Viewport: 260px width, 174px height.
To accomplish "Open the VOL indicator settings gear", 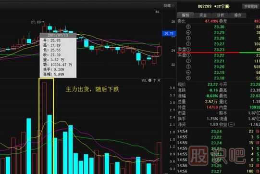I will [x=150, y=80].
